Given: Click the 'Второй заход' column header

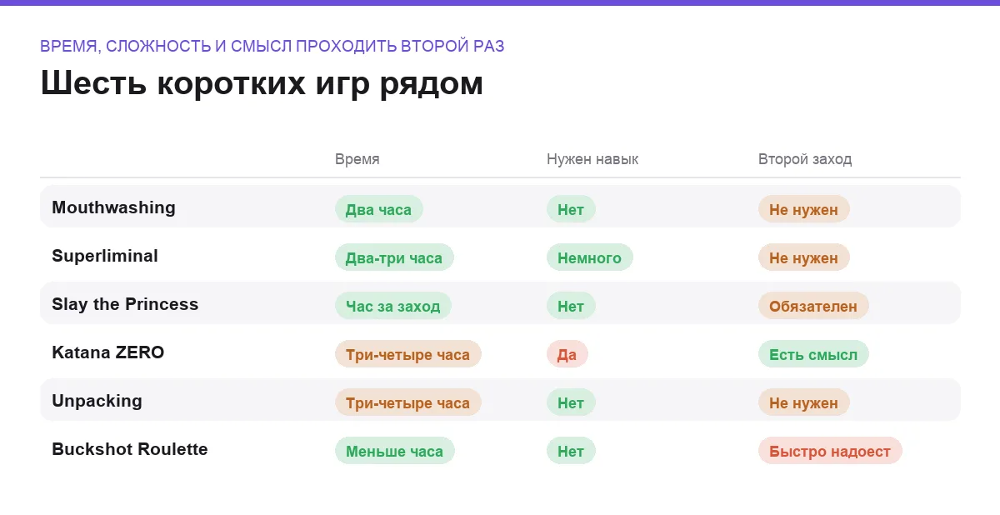Looking at the screenshot, I should point(805,159).
